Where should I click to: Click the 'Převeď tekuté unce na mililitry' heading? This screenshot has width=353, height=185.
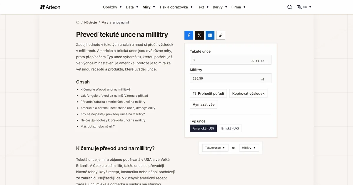122,34
